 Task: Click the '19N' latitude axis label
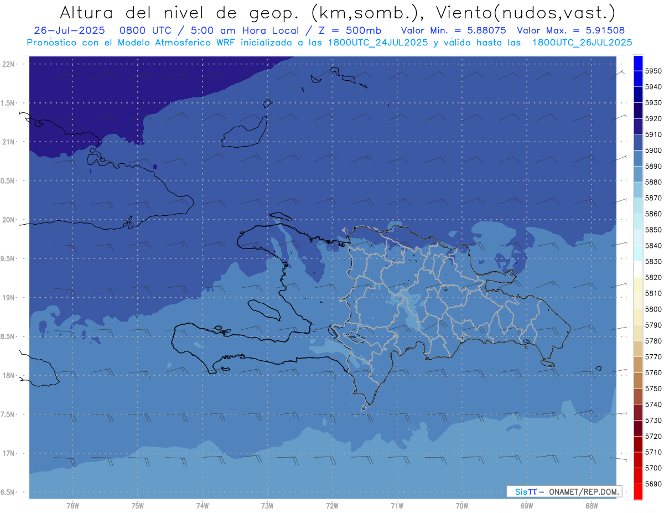pyautogui.click(x=8, y=298)
